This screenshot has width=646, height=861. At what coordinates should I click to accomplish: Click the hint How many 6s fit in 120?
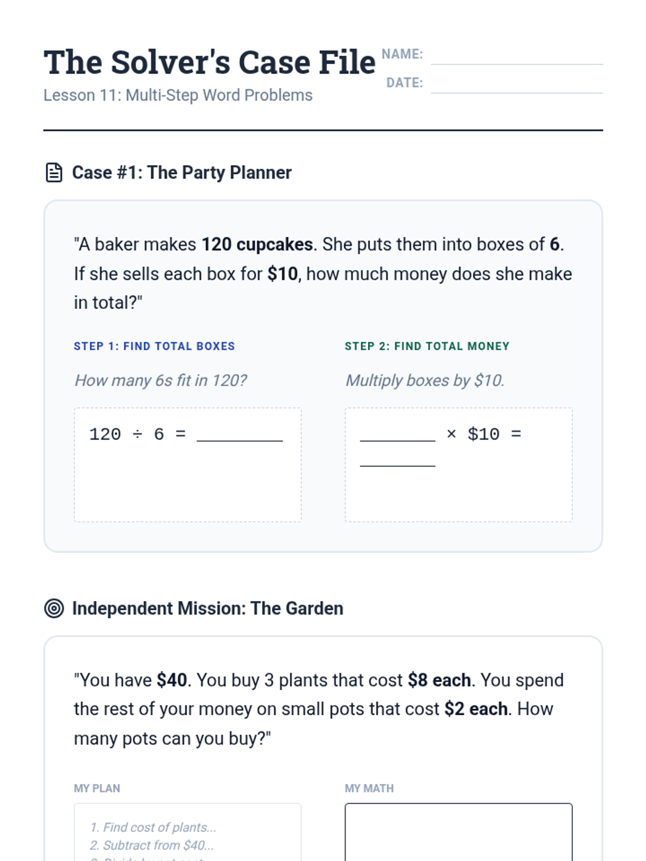click(160, 380)
